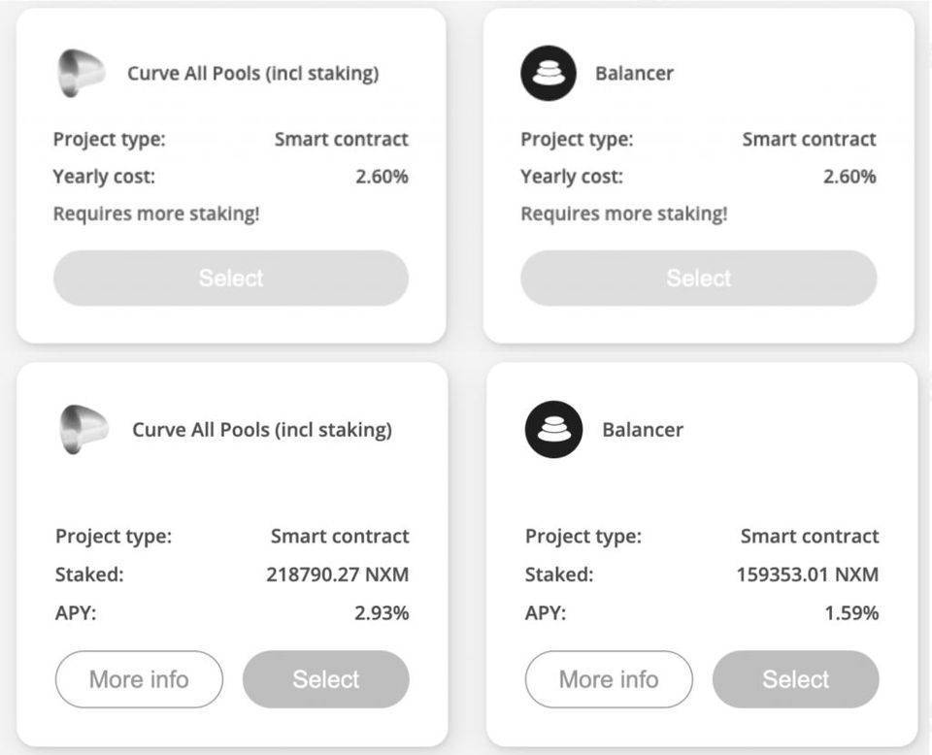
Task: Click the Balancer title on the yearly cost card
Action: pos(634,74)
